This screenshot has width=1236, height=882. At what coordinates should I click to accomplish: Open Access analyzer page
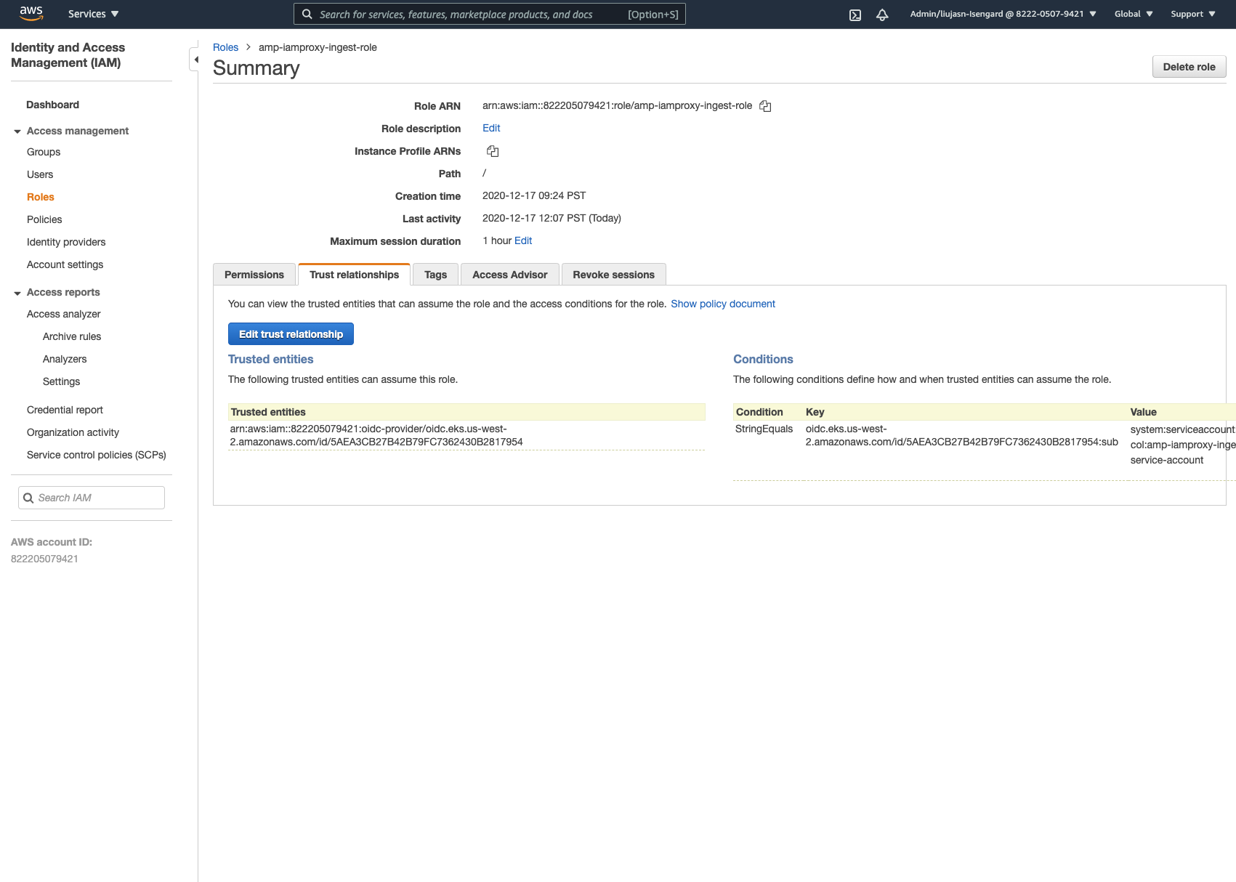pyautogui.click(x=64, y=314)
